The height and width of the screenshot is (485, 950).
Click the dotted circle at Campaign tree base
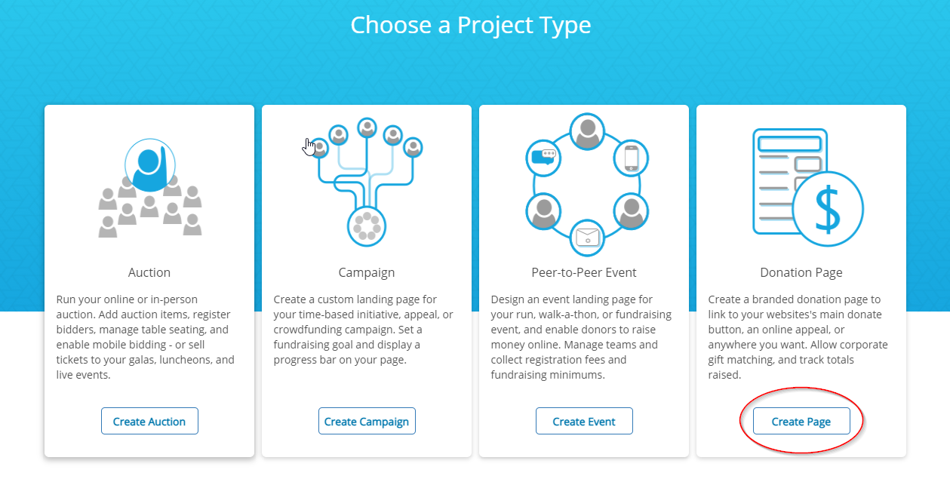tap(366, 226)
